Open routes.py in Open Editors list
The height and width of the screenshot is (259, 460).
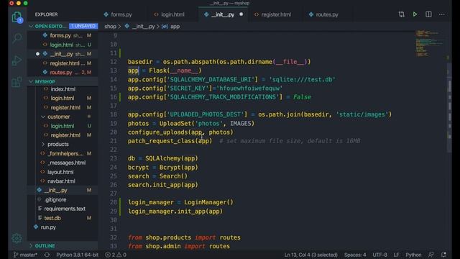pos(63,72)
